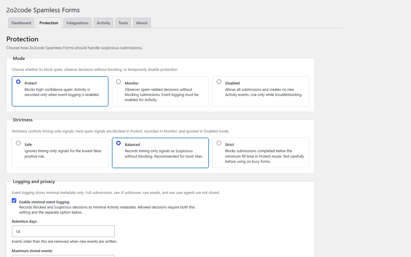
Task: Click 'Choose whether to block spam' sentence
Action: 95,70
